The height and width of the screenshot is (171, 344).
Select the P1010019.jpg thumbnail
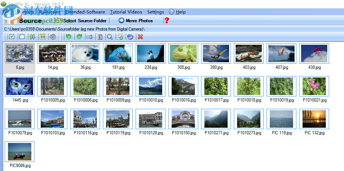pyautogui.click(x=281, y=86)
